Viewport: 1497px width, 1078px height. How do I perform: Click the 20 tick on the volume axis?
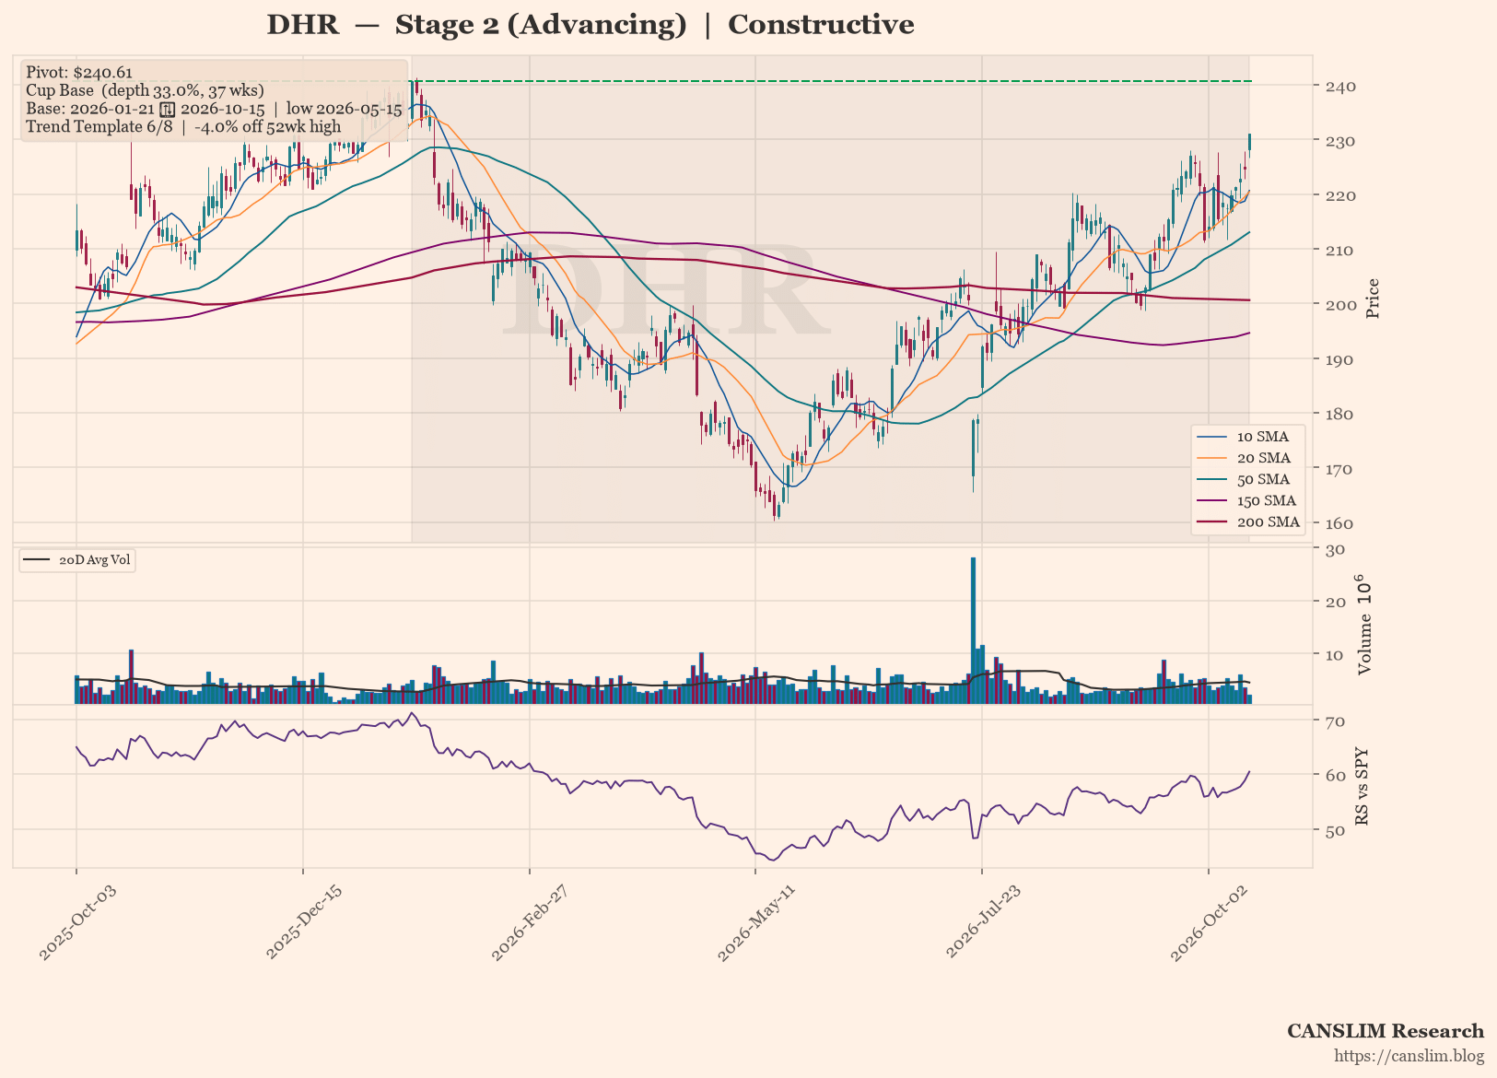1334,602
